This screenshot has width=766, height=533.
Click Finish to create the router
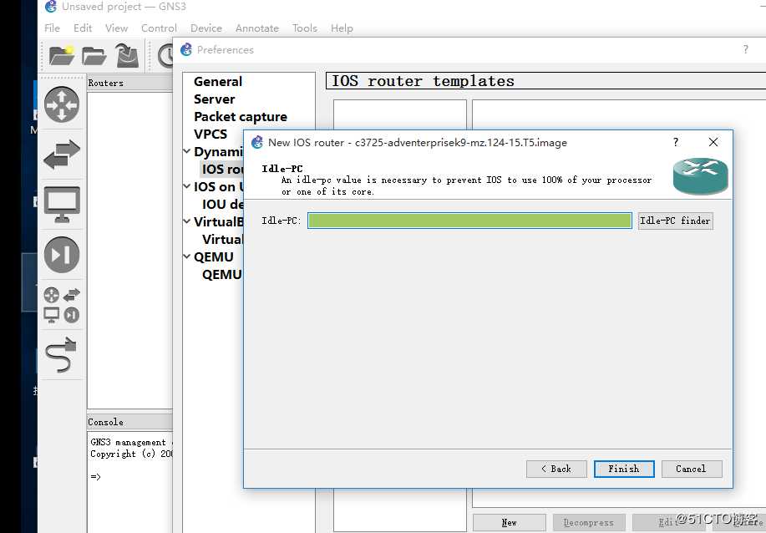point(624,469)
